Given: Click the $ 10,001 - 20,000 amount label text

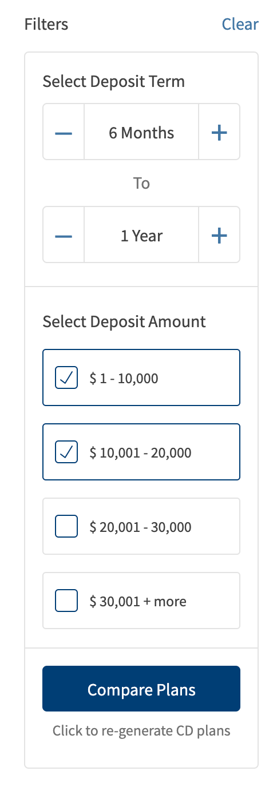Looking at the screenshot, I should click(140, 452).
